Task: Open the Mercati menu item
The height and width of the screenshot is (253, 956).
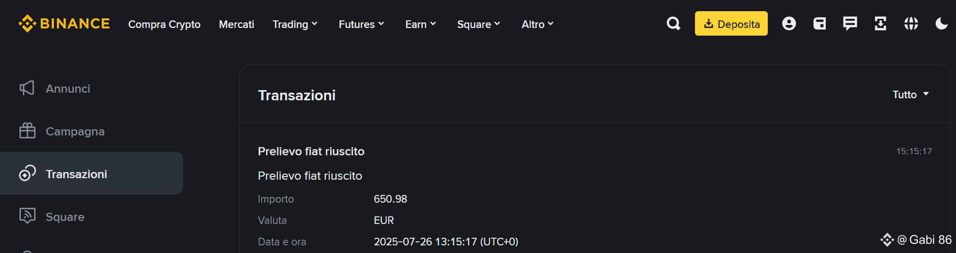Action: click(237, 24)
